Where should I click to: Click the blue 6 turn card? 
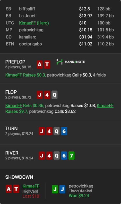coord(64,131)
